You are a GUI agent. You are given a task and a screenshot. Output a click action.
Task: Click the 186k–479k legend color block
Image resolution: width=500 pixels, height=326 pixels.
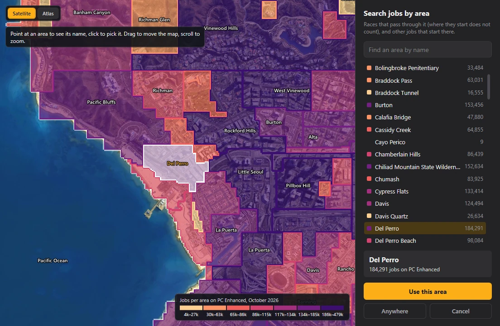point(332,308)
